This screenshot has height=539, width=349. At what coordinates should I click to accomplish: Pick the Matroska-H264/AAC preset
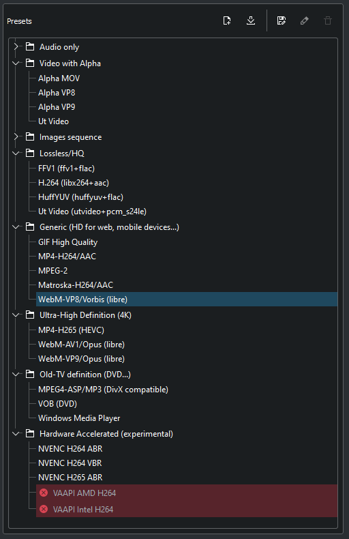coord(187,285)
